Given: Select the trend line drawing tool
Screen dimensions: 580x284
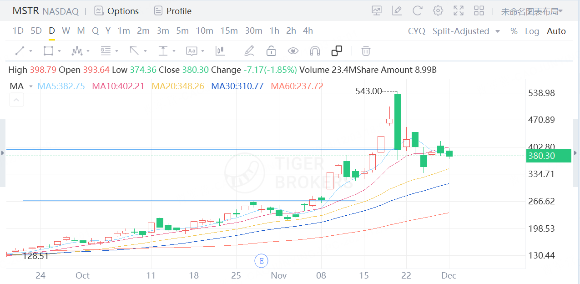Looking at the screenshot, I should click(x=20, y=51).
